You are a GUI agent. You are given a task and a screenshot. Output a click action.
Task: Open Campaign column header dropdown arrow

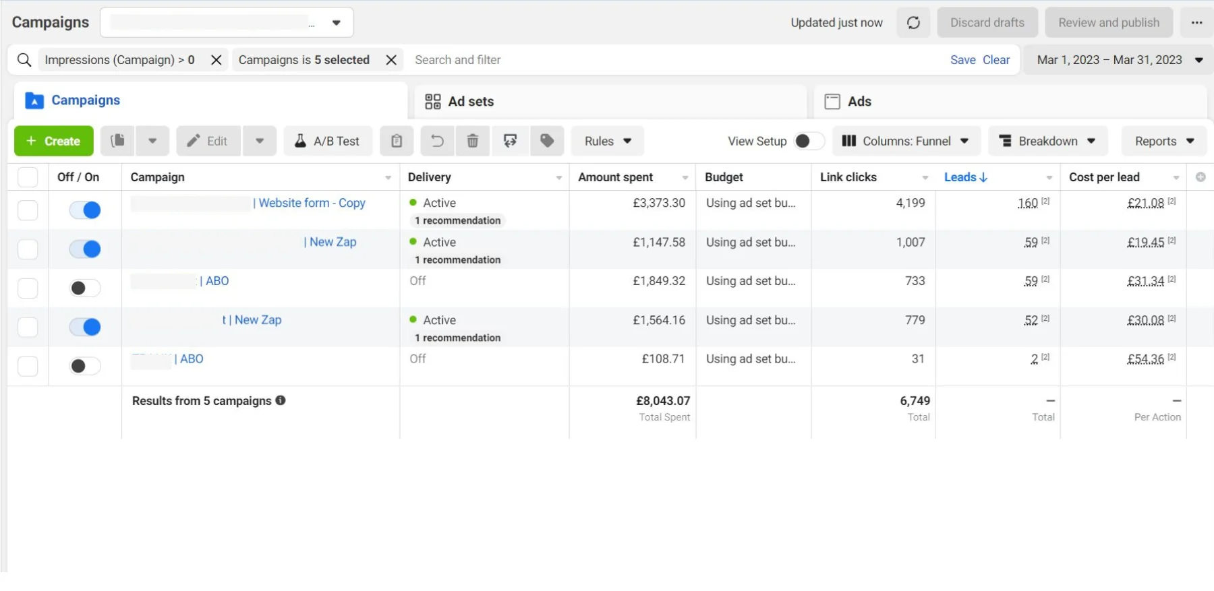point(388,178)
